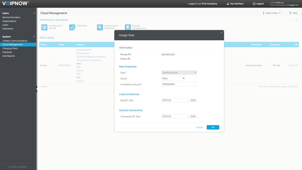Expand the Open menu dropdown
302x170 pixels.
[271, 13]
